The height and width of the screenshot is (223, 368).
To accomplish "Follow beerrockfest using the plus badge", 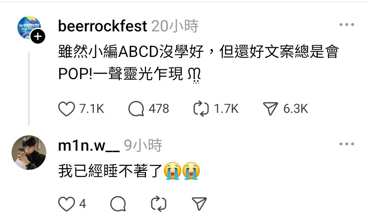I will [38, 37].
